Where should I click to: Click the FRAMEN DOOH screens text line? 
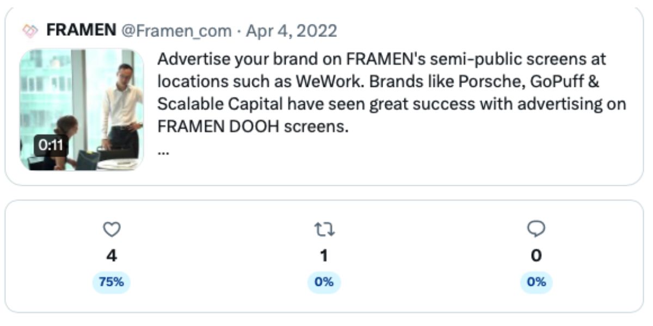coord(252,127)
